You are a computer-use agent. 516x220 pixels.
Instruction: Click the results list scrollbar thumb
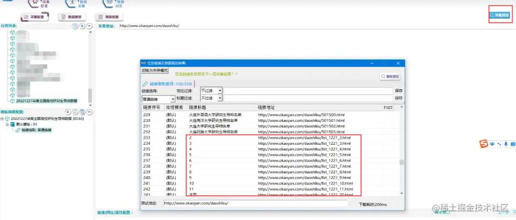pos(401,162)
